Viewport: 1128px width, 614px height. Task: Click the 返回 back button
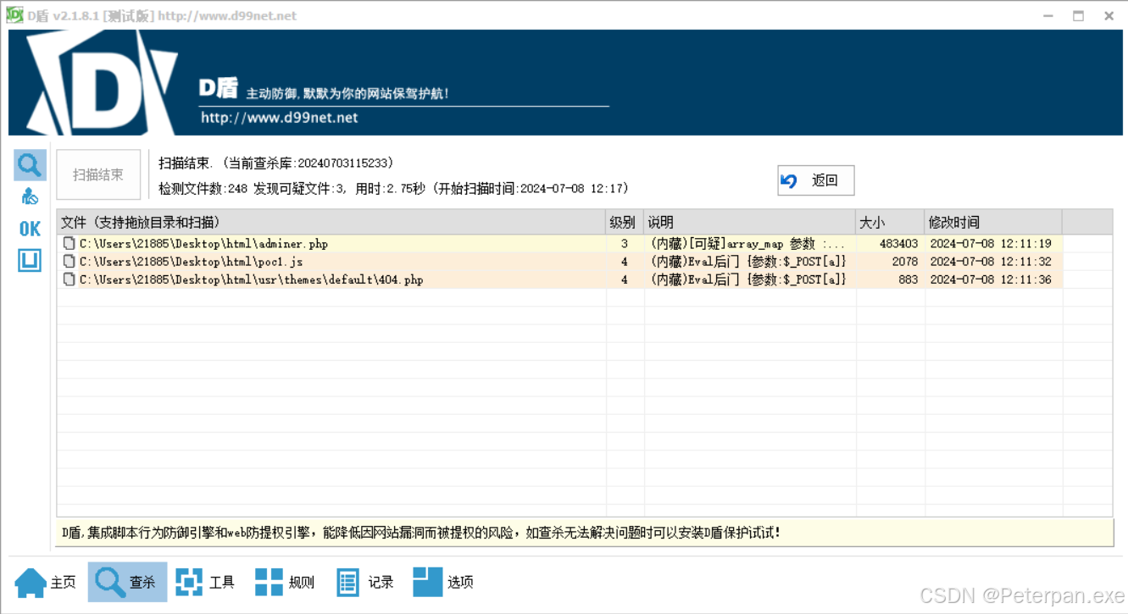[815, 180]
